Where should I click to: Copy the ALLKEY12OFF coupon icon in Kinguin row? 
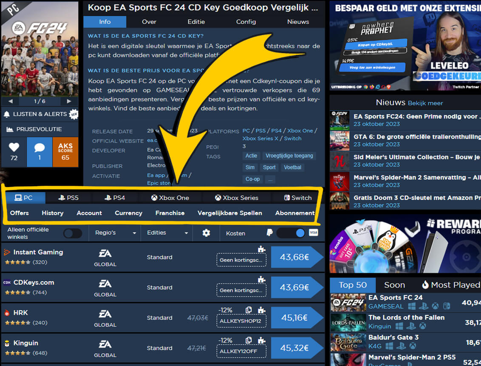[x=249, y=340]
